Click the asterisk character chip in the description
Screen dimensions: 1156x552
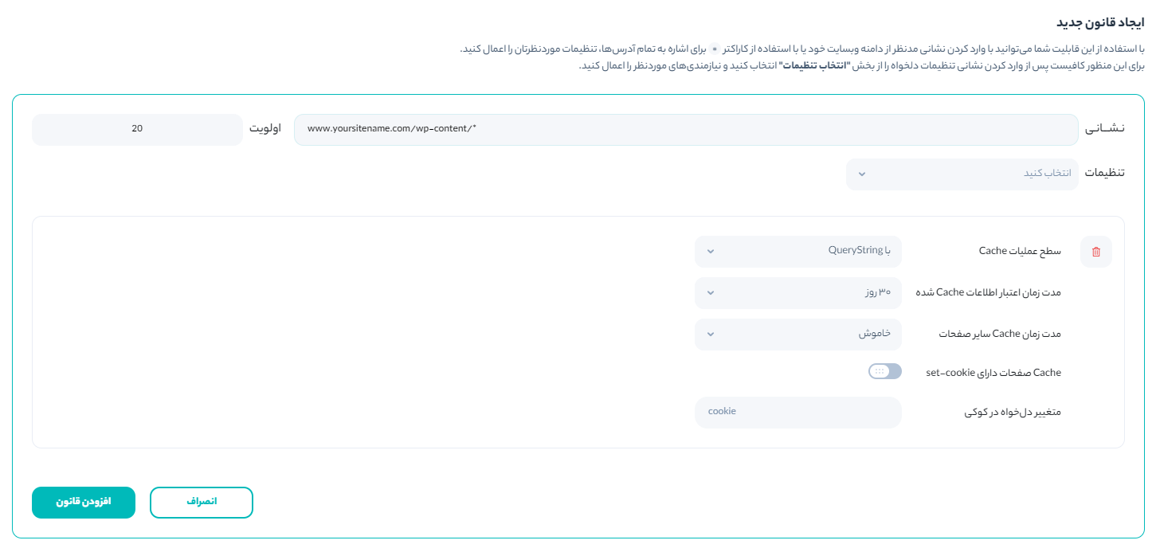(x=713, y=49)
